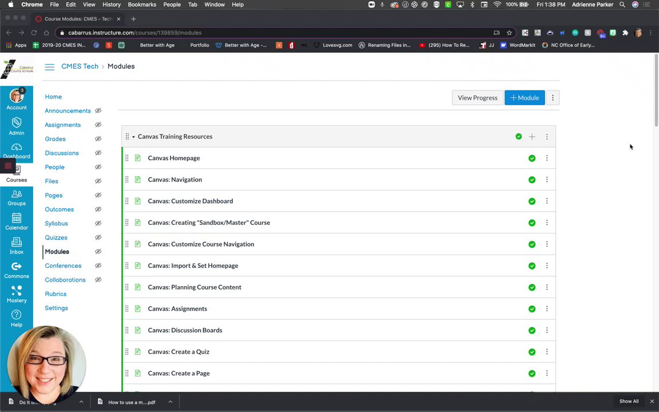Viewport: 659px width, 412px height.
Task: Click the View Progress button
Action: [477, 98]
